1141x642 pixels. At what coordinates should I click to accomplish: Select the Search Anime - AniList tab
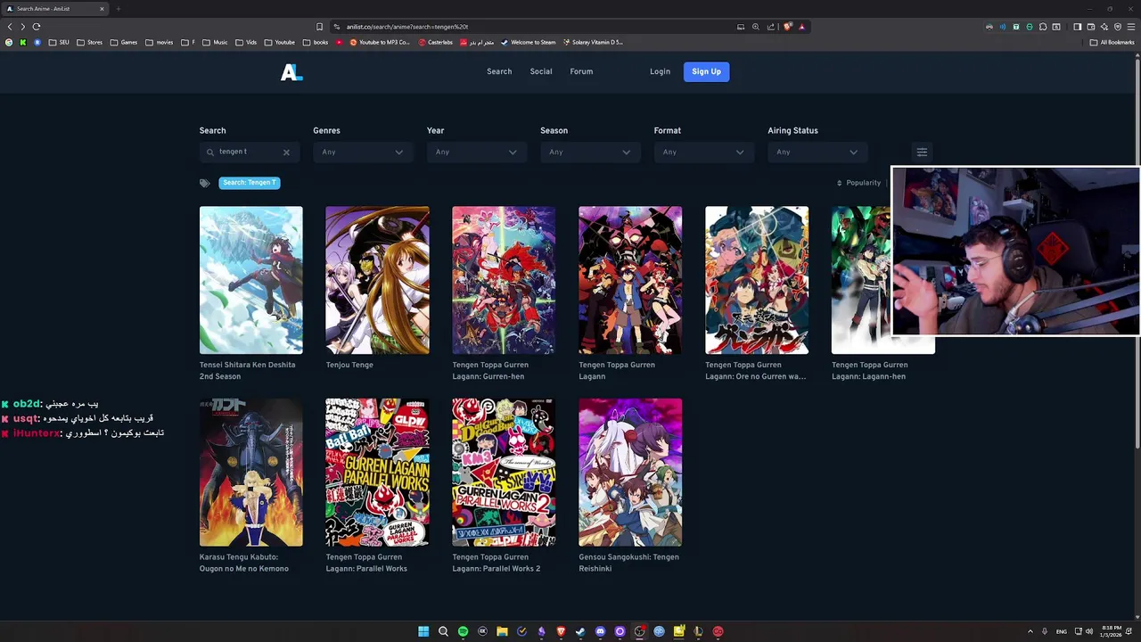(53, 9)
